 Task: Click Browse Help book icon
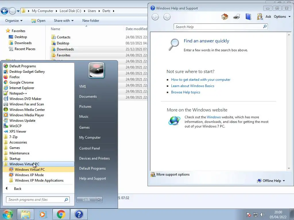248,17
